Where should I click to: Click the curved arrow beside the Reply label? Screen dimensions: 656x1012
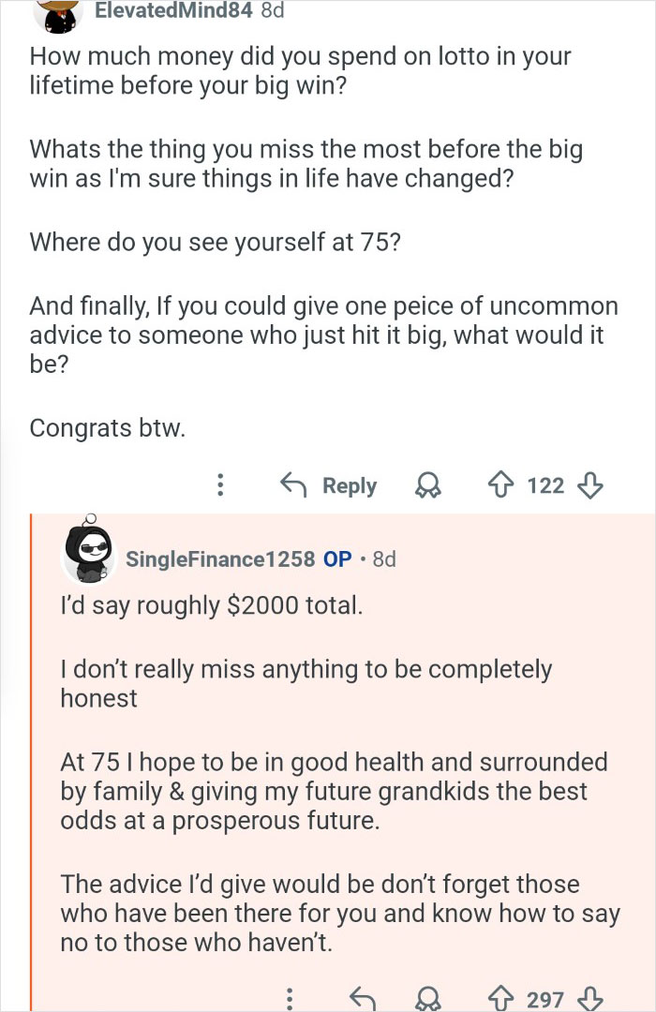coord(294,485)
